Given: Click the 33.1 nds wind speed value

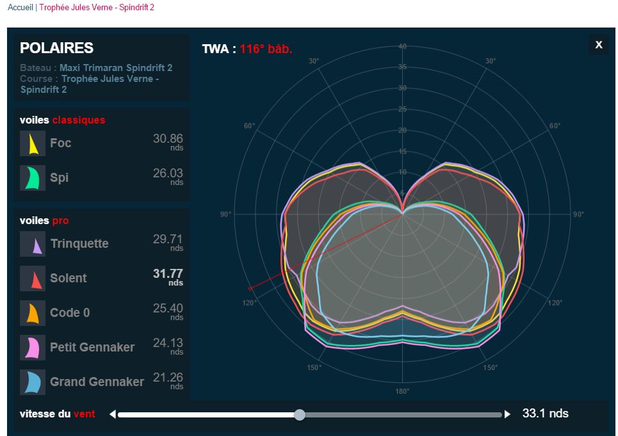Looking at the screenshot, I should pyautogui.click(x=546, y=414).
